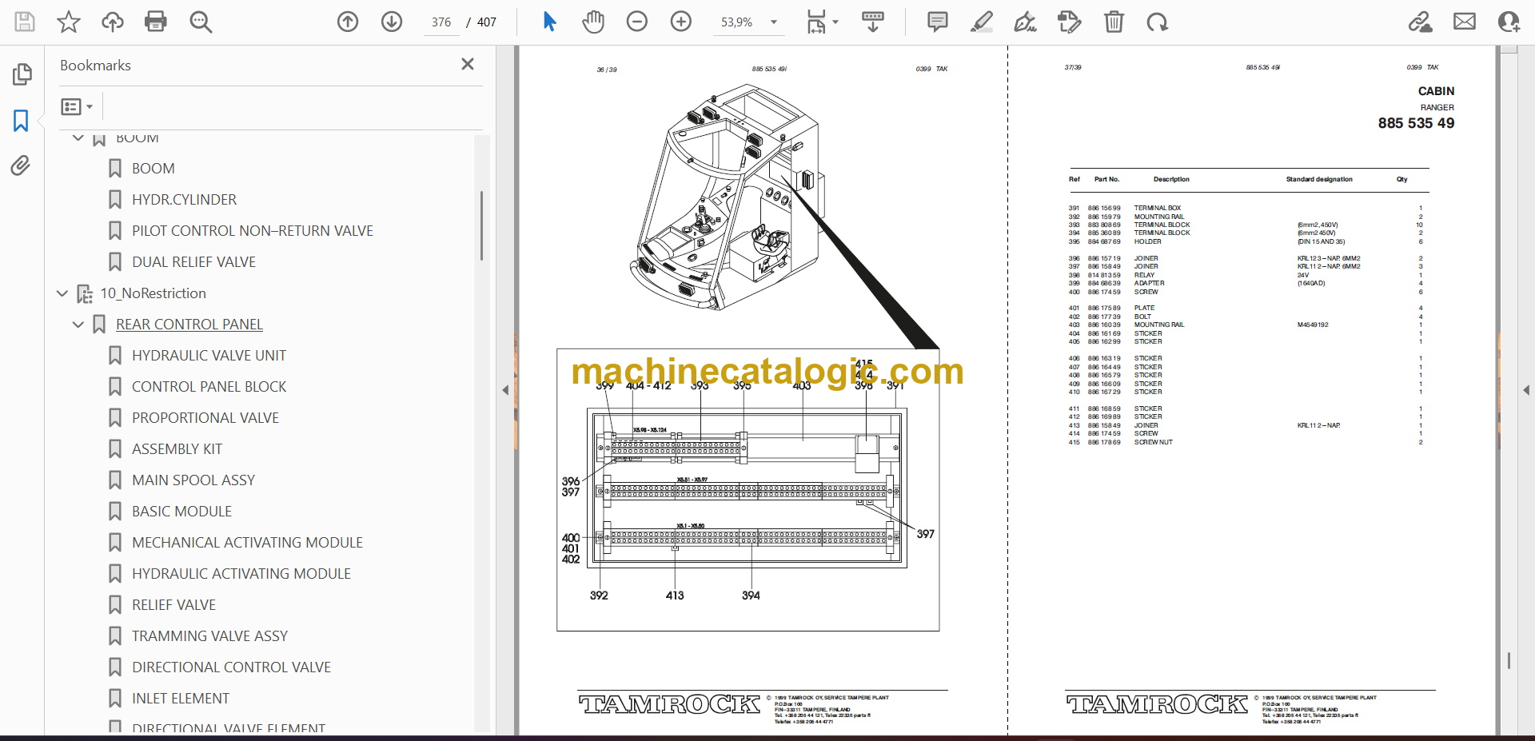Screen dimensions: 1535x741
Task: Close the Bookmarks panel
Action: click(x=468, y=64)
